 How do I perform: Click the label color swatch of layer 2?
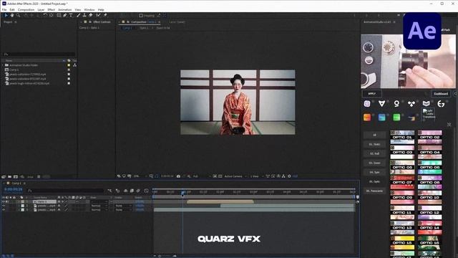coord(22,206)
